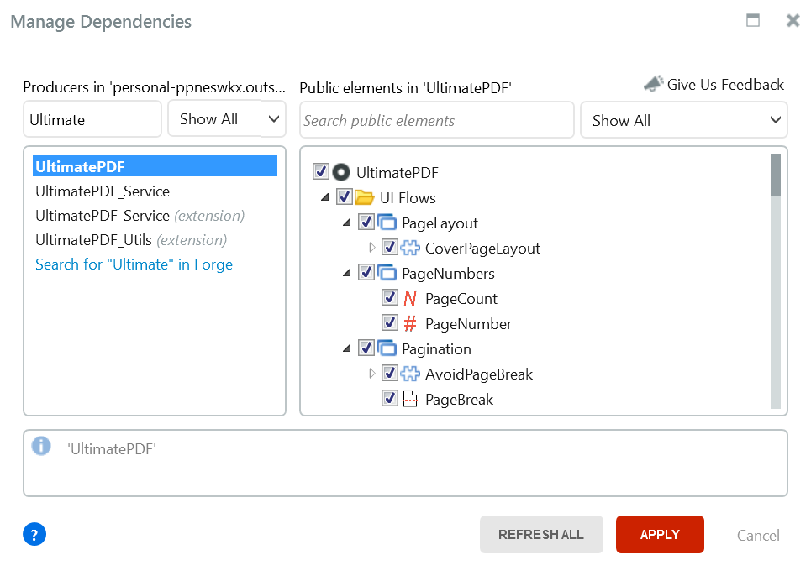Click the CoverPageLayout block icon
The width and height of the screenshot is (811, 576).
click(x=410, y=248)
